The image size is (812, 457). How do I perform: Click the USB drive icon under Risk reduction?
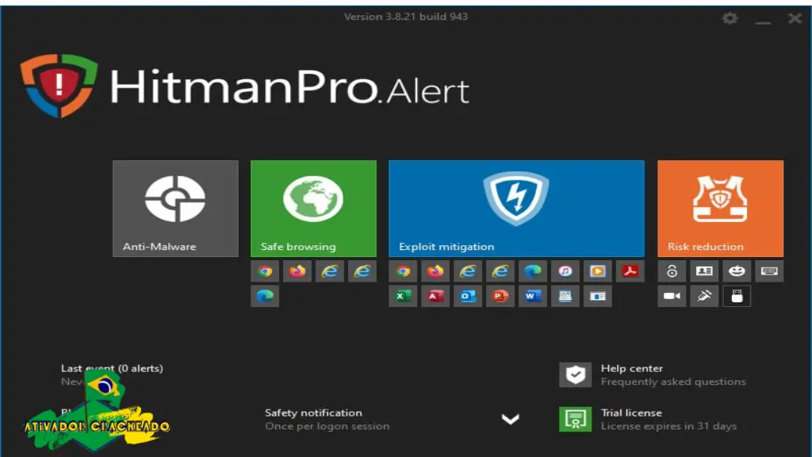(x=737, y=297)
